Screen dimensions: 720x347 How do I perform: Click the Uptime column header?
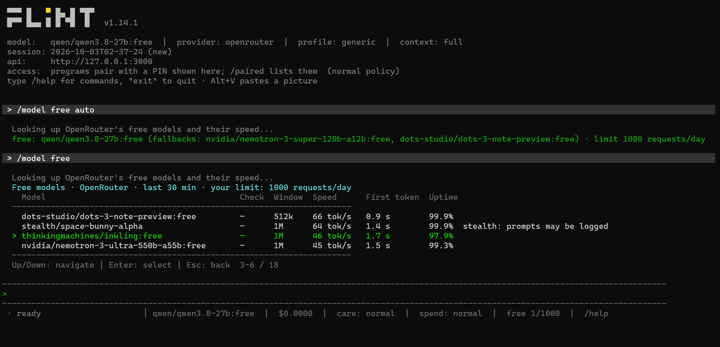pos(443,197)
